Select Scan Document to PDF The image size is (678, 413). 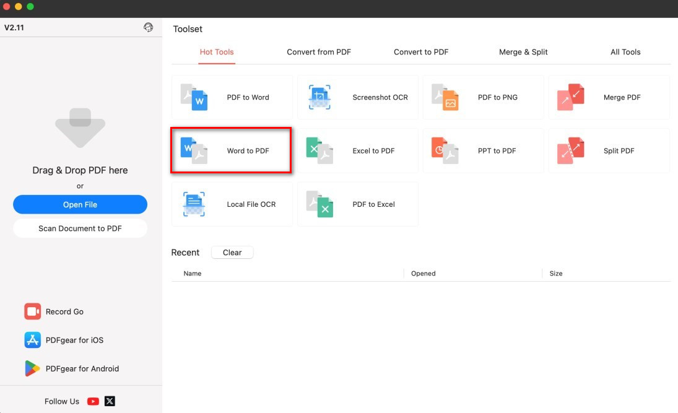pyautogui.click(x=80, y=228)
